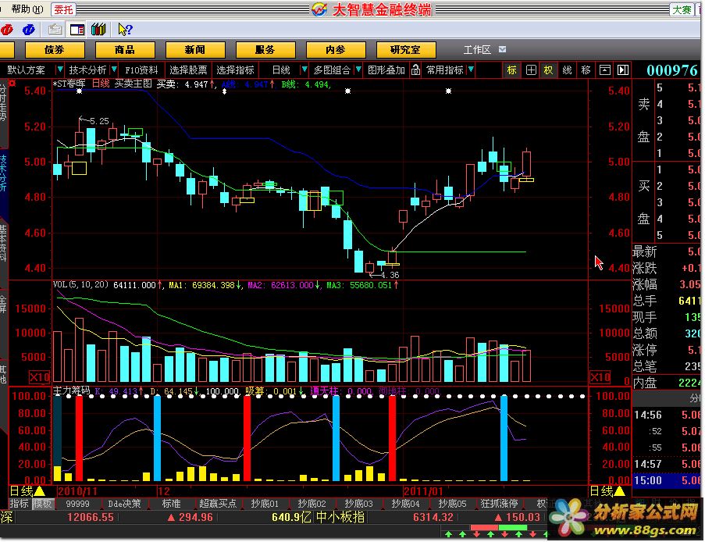Click the 多图组合 multi-chart button
This screenshot has width=705, height=542.
pos(332,70)
